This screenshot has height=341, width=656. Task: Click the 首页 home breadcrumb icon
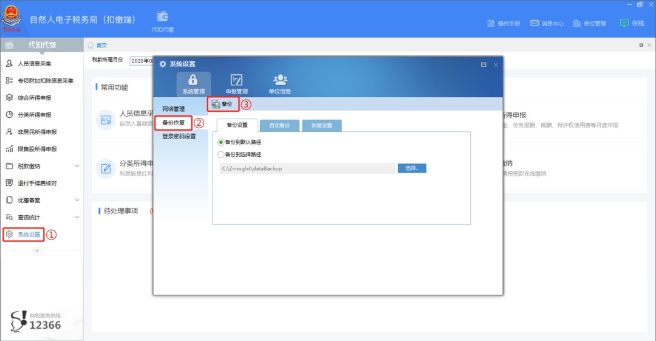coord(91,45)
